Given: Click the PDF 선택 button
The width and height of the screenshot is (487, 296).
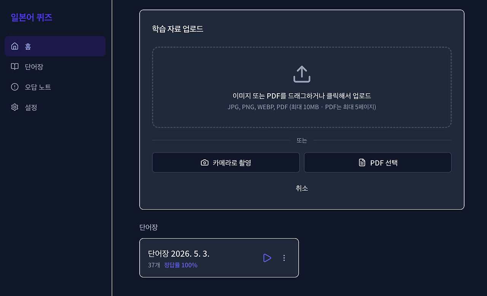Looking at the screenshot, I should pyautogui.click(x=378, y=163).
